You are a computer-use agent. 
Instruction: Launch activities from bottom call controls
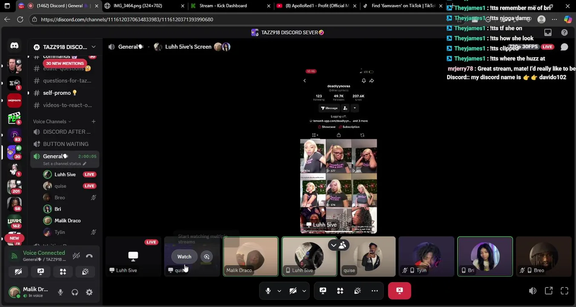(x=340, y=291)
